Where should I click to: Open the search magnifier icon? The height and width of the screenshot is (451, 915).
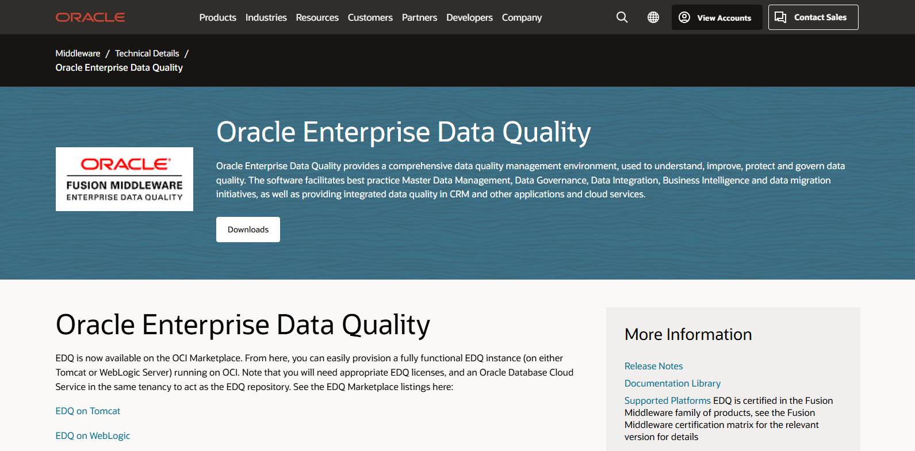click(x=622, y=17)
